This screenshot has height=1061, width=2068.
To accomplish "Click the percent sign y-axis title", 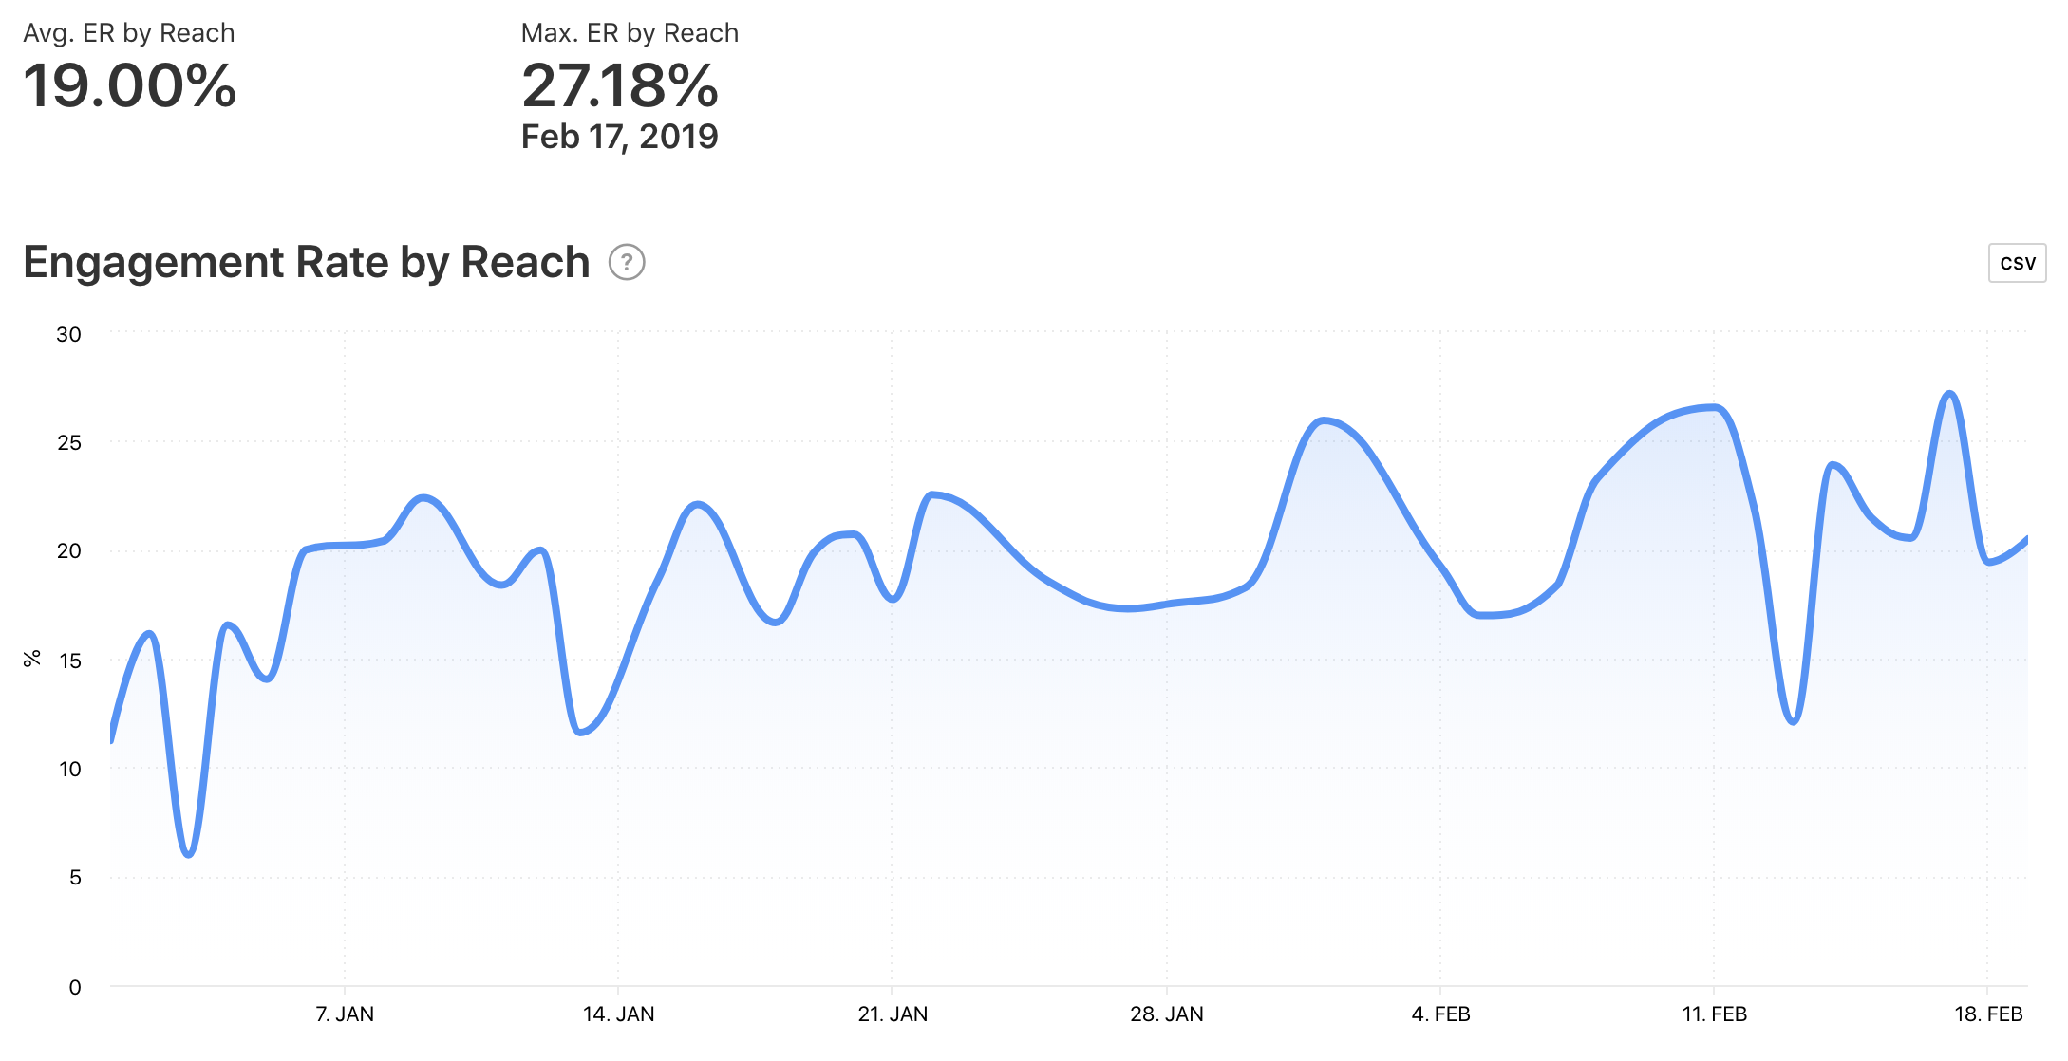I will 32,659.
